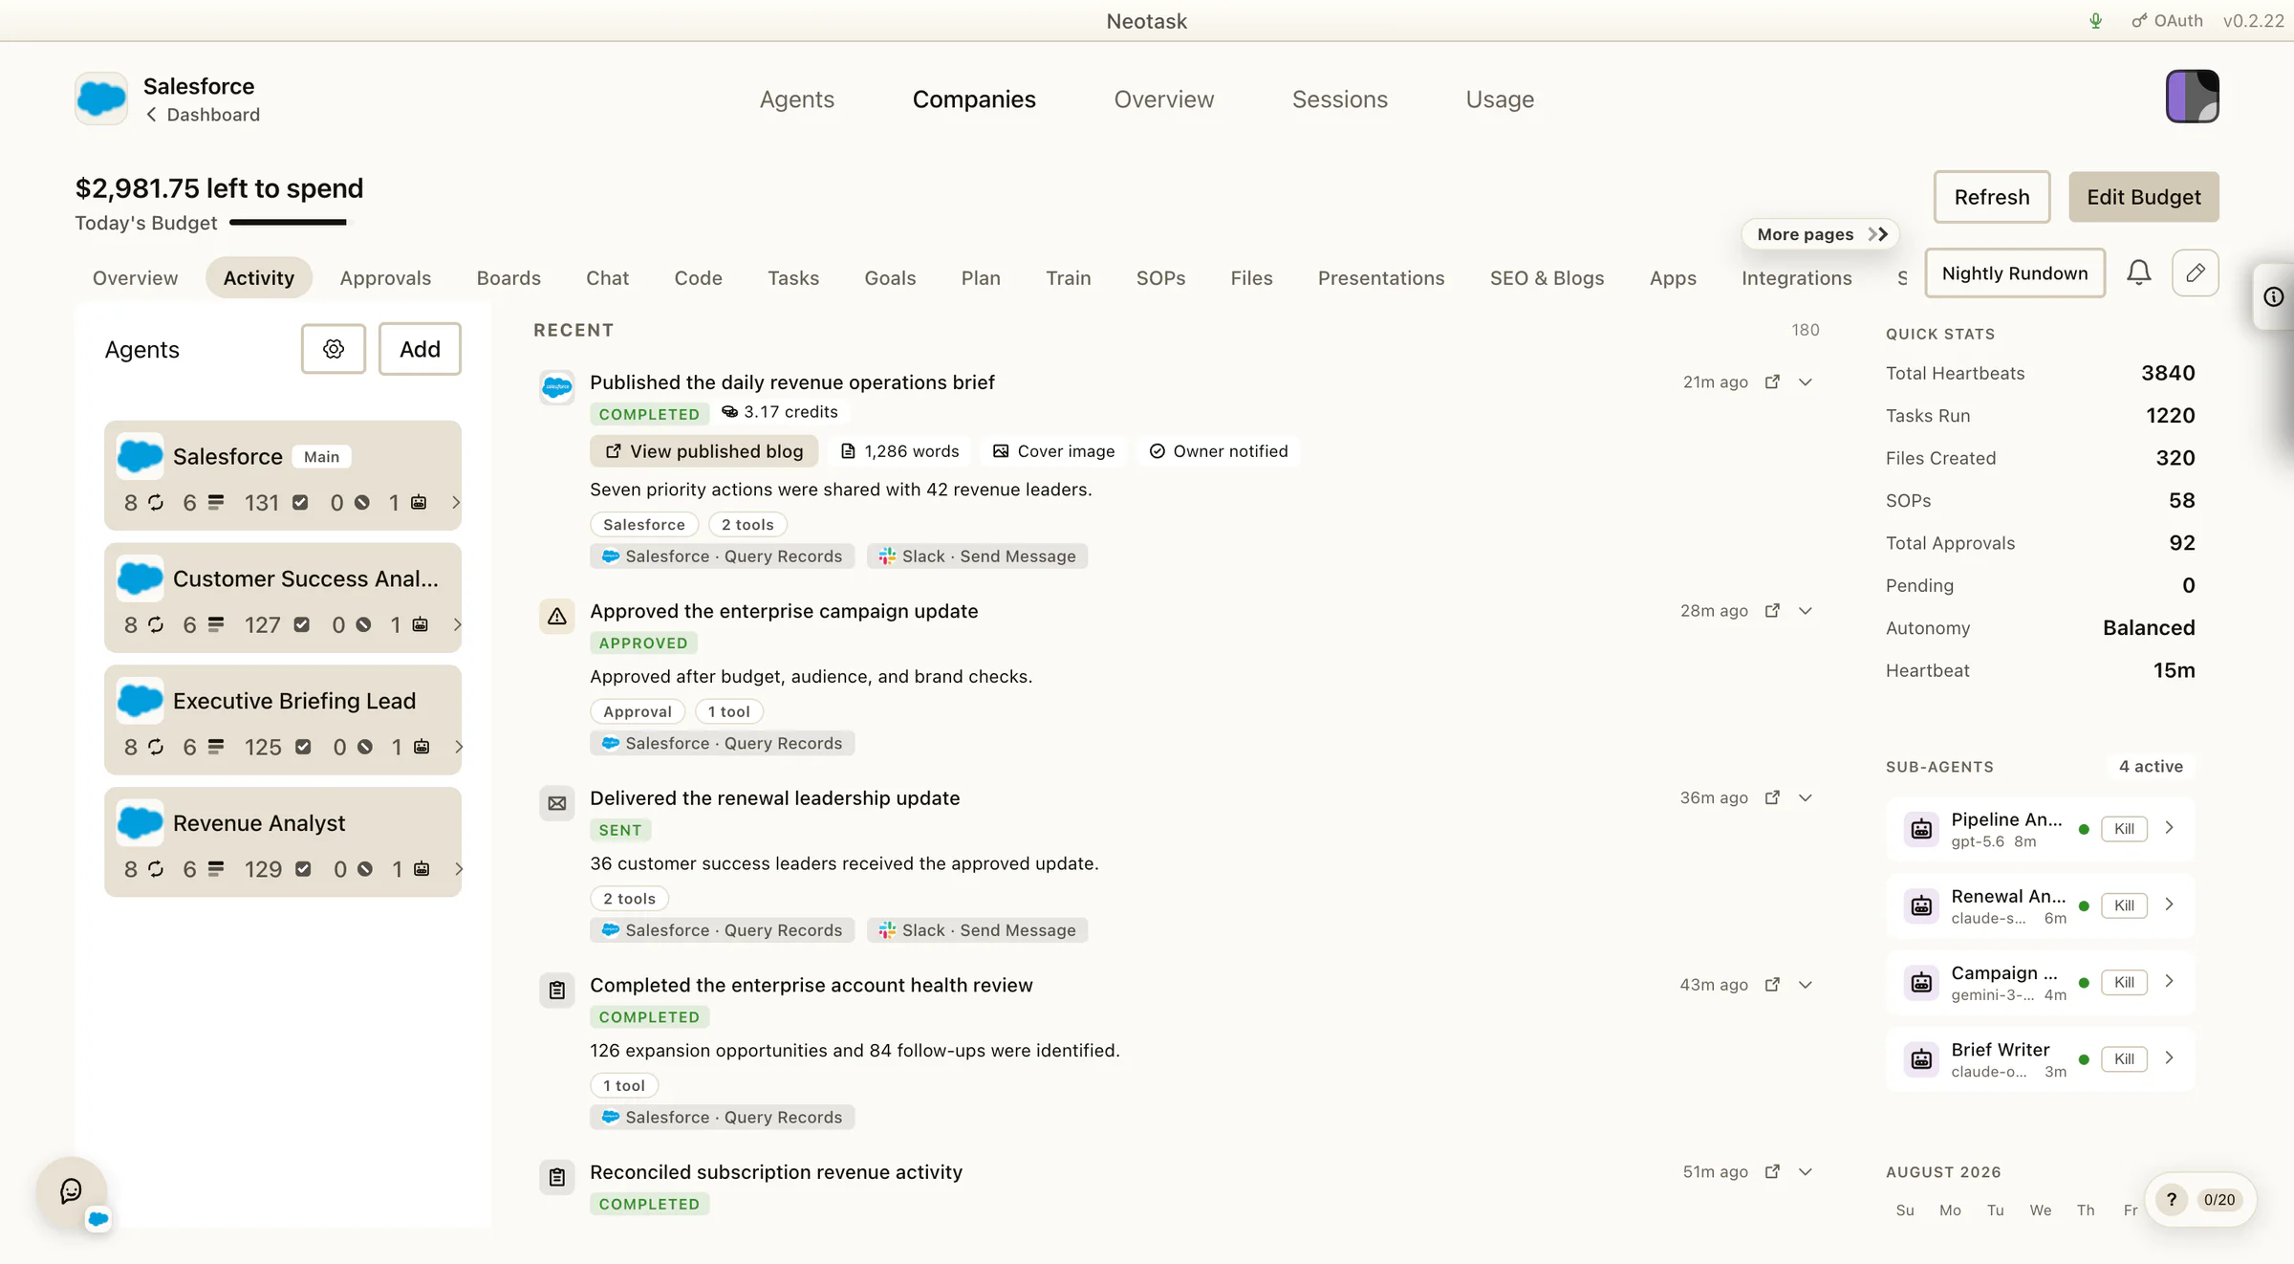Open notifications bell
Viewport: 2294px width, 1264px height.
(x=2139, y=273)
